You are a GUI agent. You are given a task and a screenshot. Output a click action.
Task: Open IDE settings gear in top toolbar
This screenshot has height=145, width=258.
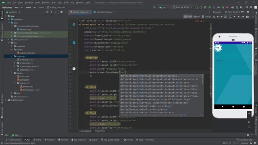click(251, 7)
